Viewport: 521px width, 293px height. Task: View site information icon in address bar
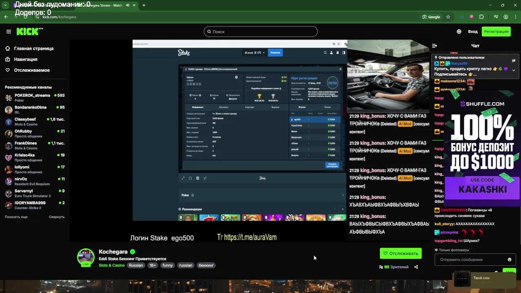tap(37, 17)
